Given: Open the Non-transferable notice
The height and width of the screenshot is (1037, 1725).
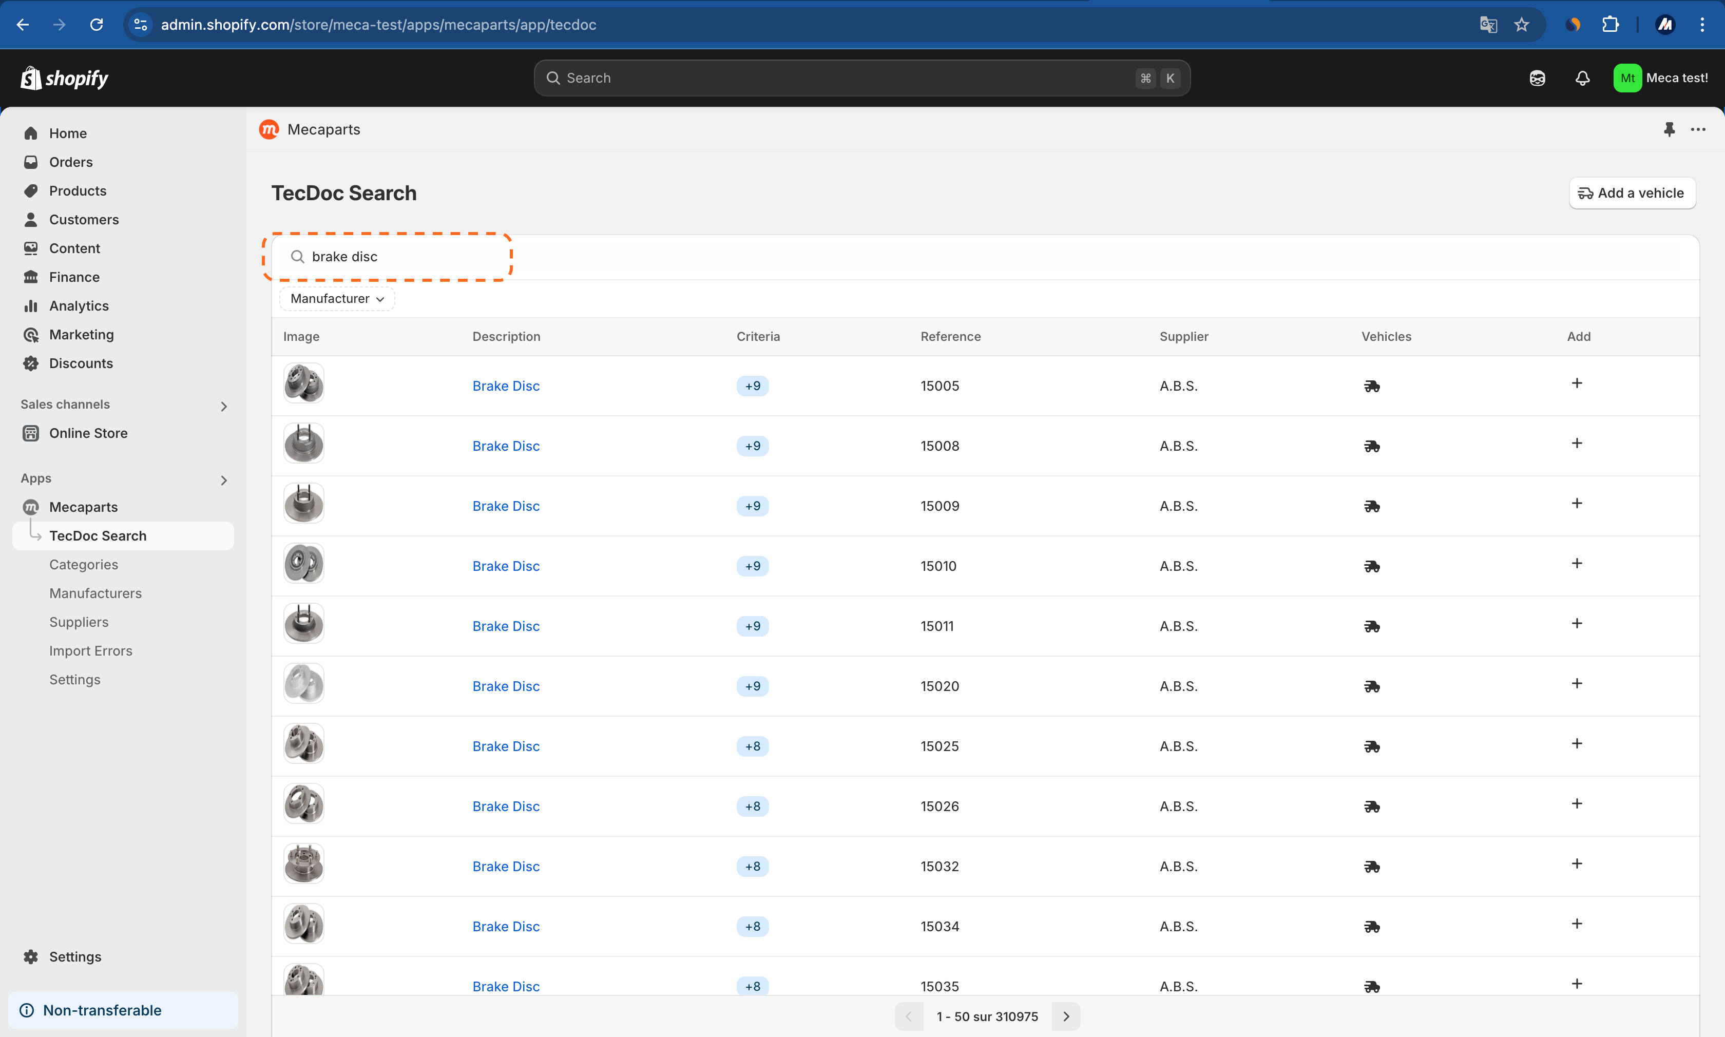Looking at the screenshot, I should click(x=123, y=1010).
